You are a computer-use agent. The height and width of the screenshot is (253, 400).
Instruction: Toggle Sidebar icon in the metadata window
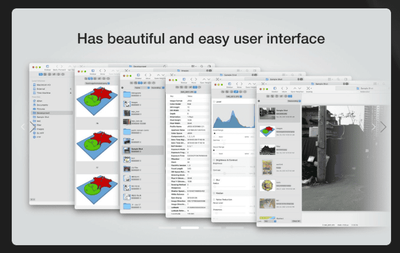(x=184, y=80)
